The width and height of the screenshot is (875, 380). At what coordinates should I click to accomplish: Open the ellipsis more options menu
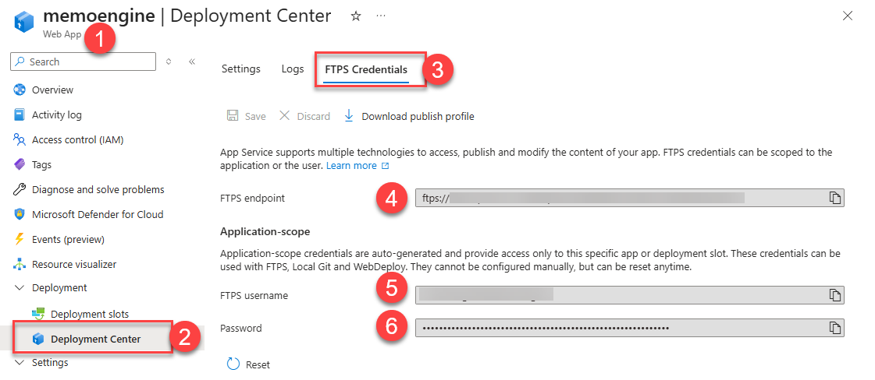(x=381, y=16)
